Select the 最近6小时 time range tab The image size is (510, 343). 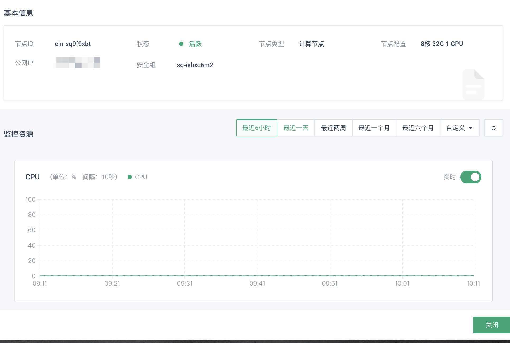256,128
